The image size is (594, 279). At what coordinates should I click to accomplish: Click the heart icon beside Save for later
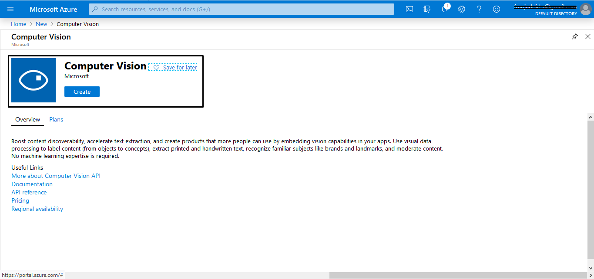pos(157,68)
